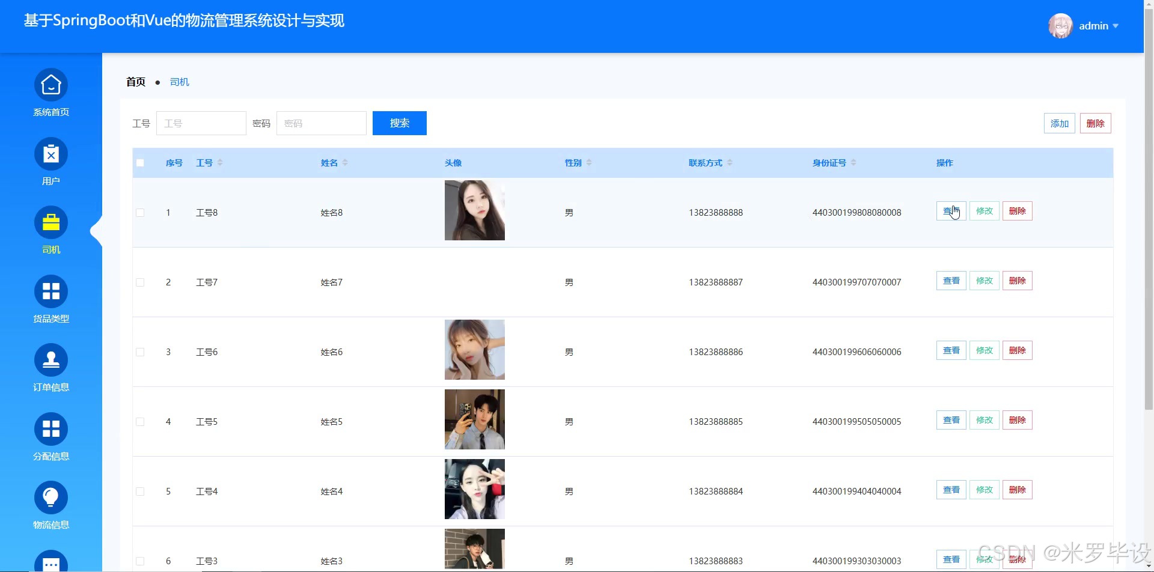The height and width of the screenshot is (572, 1154).
Task: View details of 工号3
Action: pos(951,559)
